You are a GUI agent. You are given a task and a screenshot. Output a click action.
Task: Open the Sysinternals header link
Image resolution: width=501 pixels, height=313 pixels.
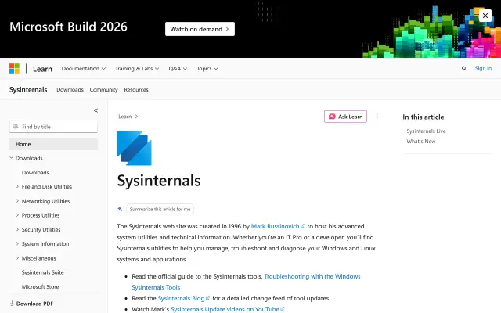[28, 90]
